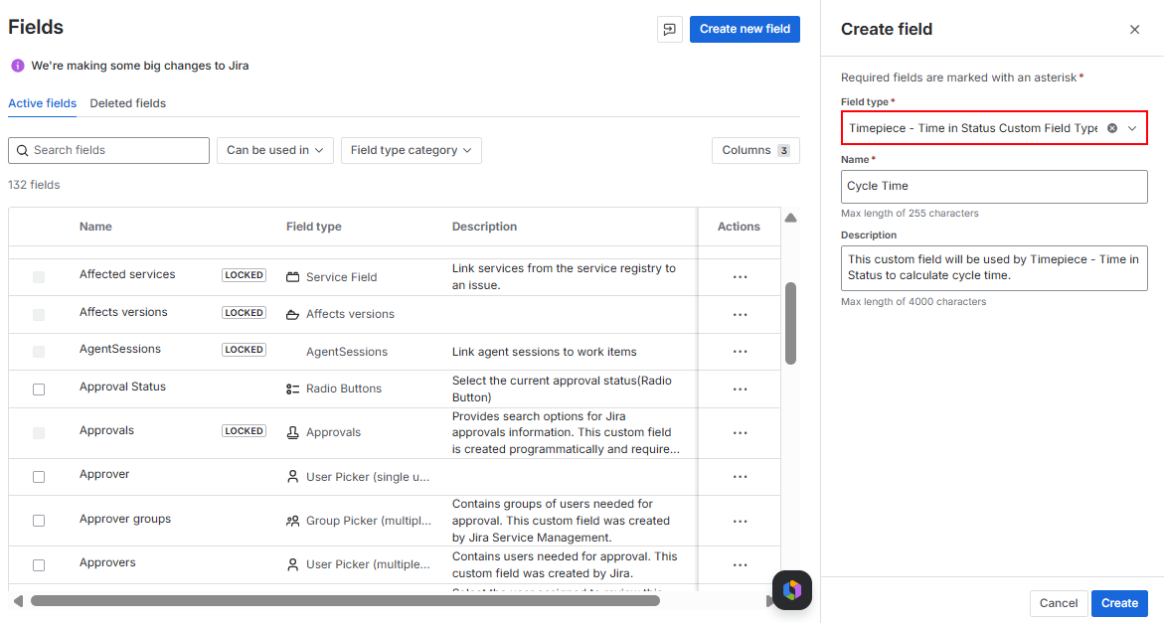Screen dimensions: 1164x623
Task: Open the three-dot menu for Approver row
Action: coord(741,477)
